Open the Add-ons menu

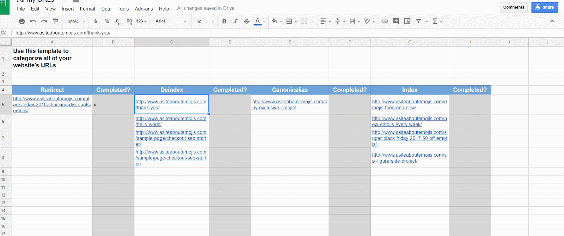tap(144, 9)
